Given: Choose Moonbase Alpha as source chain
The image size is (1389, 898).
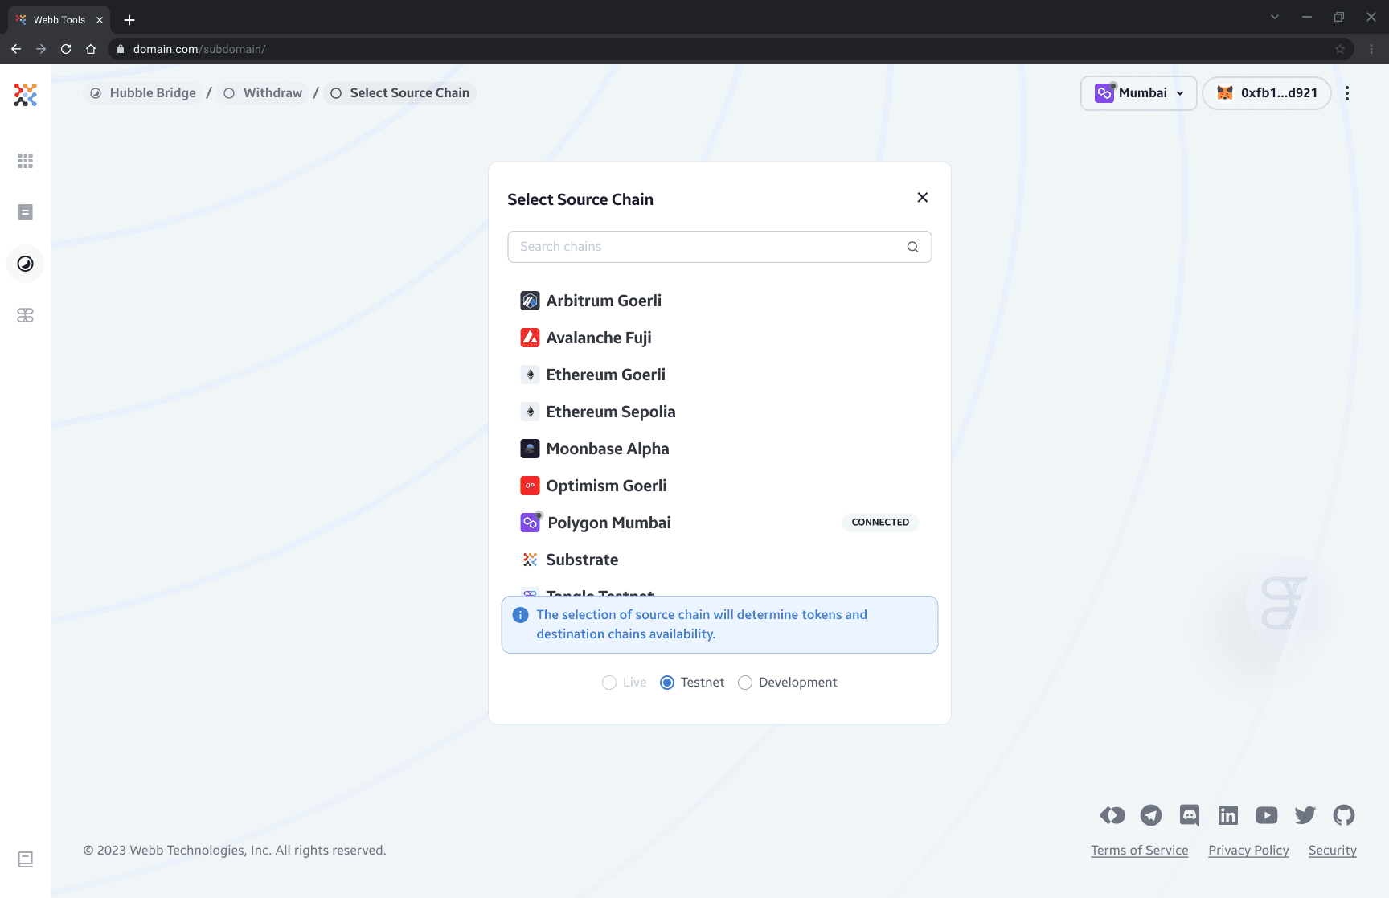Looking at the screenshot, I should pyautogui.click(x=719, y=449).
